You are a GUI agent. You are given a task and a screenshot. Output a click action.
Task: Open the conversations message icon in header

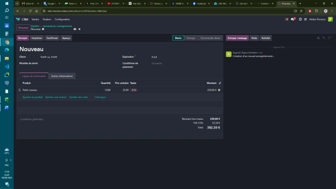293,19
